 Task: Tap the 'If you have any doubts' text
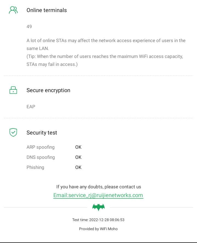(99, 187)
